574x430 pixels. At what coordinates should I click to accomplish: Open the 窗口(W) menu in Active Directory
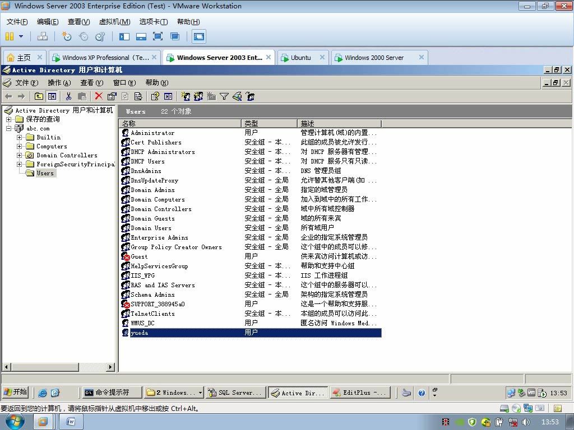coord(124,83)
